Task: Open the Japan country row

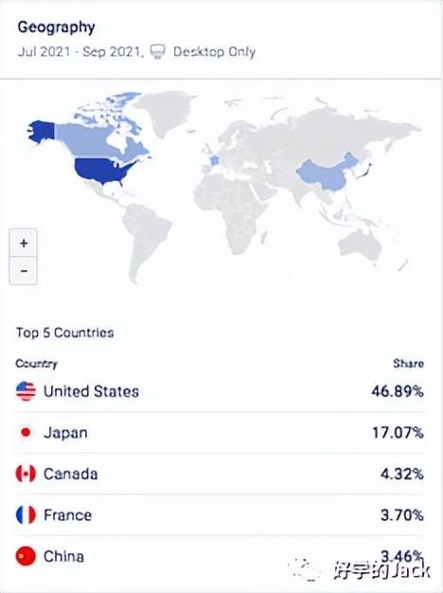Action: coord(220,432)
